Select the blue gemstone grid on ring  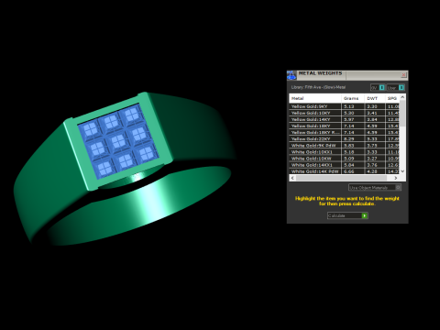click(118, 142)
